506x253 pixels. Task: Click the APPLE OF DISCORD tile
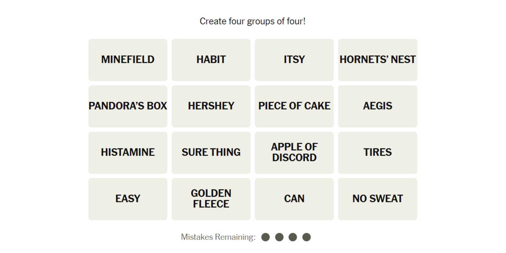294,152
